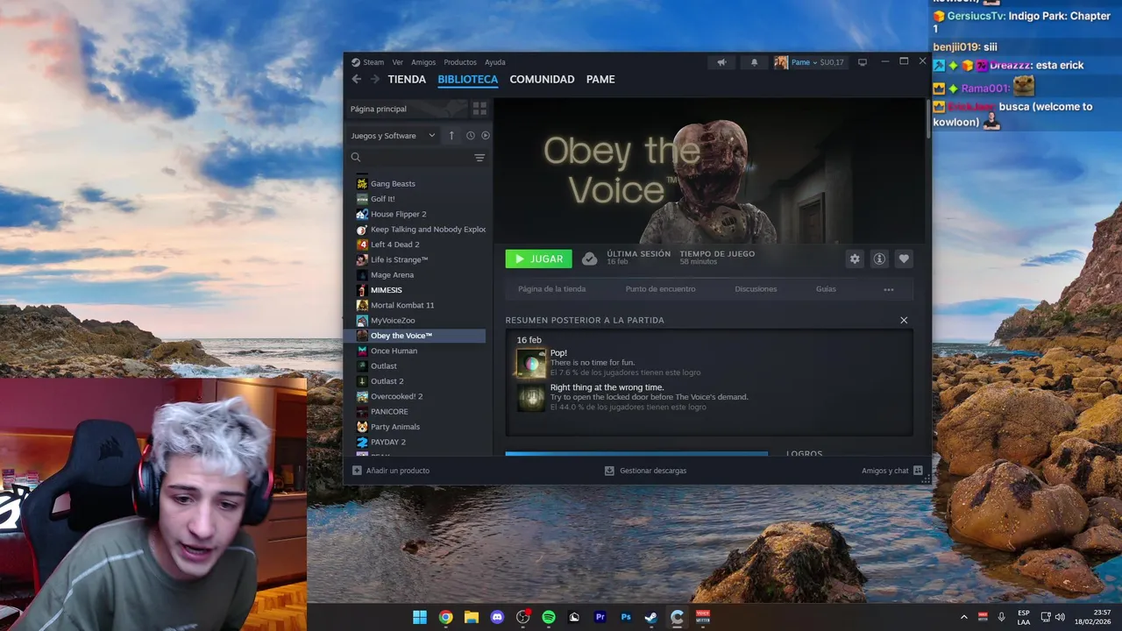Open the Productos menu
The width and height of the screenshot is (1122, 631).
click(x=460, y=62)
